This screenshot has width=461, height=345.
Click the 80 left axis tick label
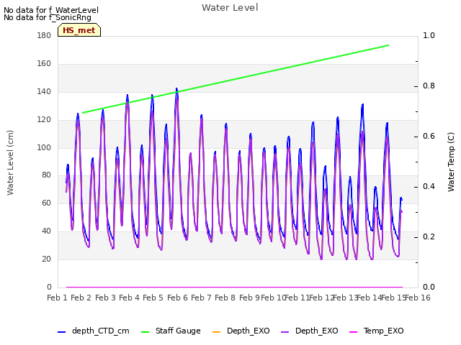point(46,175)
